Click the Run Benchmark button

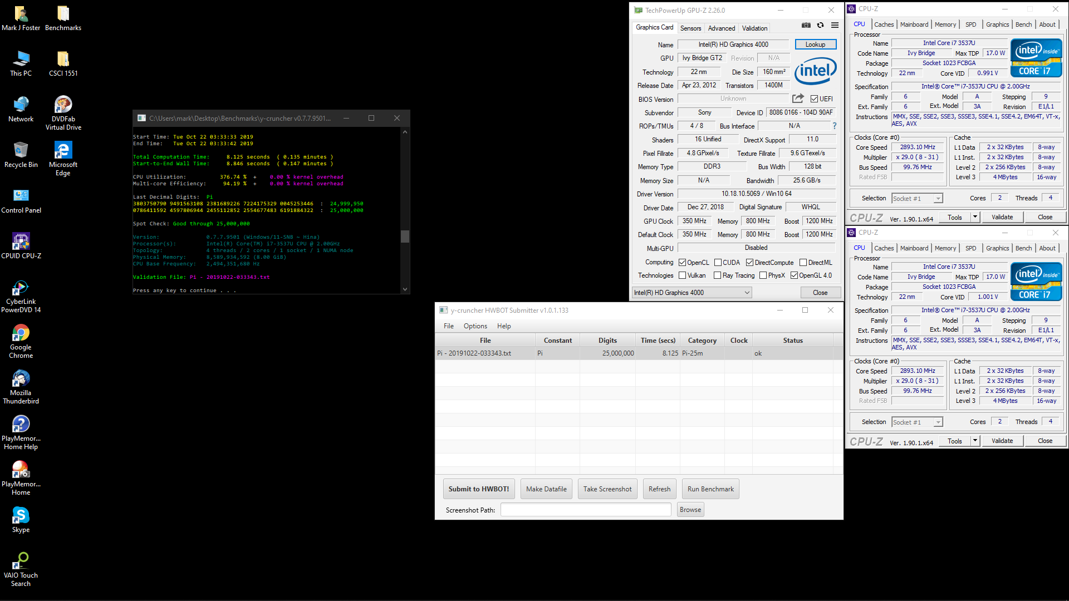pyautogui.click(x=710, y=489)
